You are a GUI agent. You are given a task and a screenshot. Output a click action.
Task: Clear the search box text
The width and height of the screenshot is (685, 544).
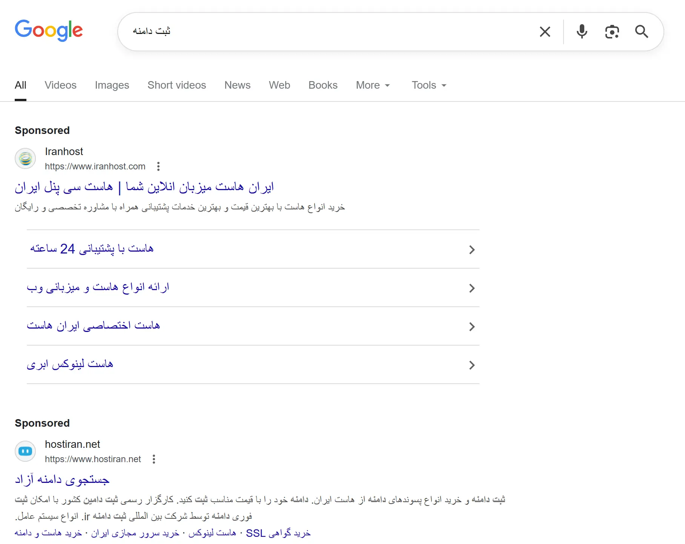545,32
